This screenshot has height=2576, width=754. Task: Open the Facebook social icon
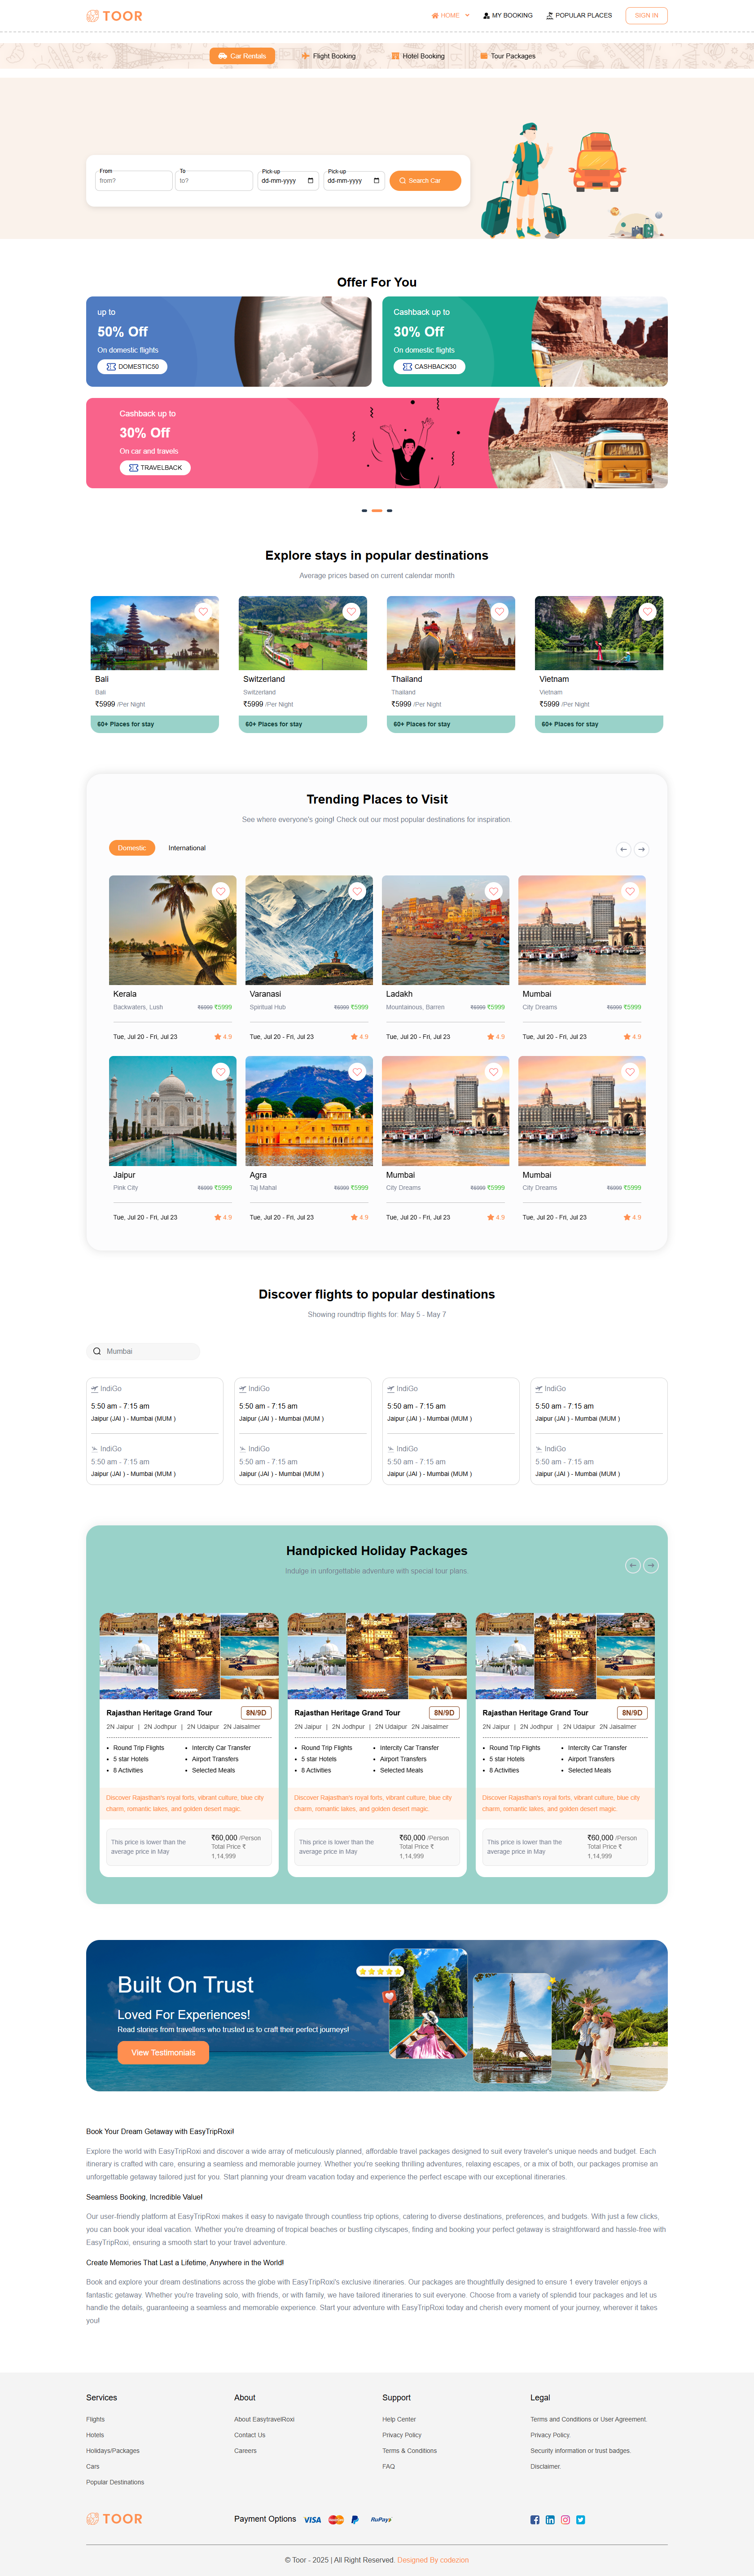pyautogui.click(x=535, y=2520)
